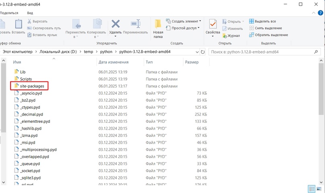This screenshot has height=193, width=325.
Task: Click Выделить все (Select all)
Action: (263, 21)
